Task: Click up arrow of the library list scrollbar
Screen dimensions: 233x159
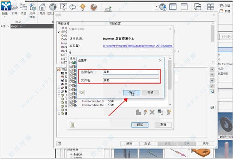Action: 170,58
